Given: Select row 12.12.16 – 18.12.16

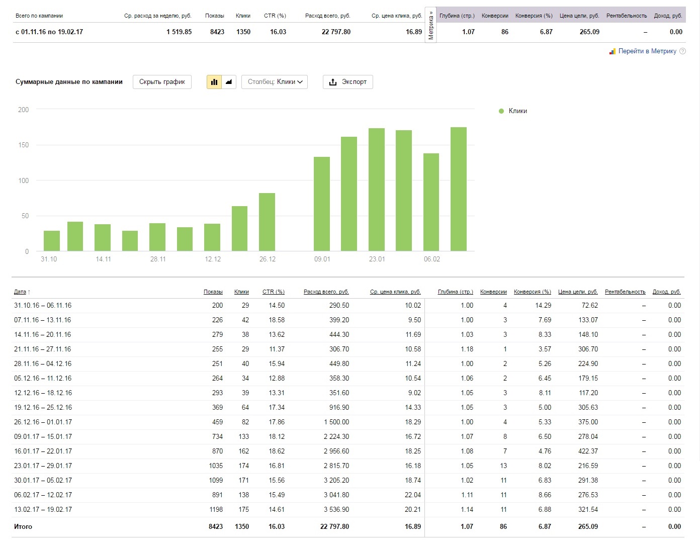Looking at the screenshot, I should point(348,393).
